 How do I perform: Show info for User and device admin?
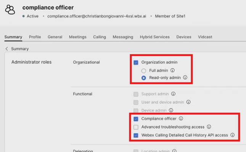188,102
